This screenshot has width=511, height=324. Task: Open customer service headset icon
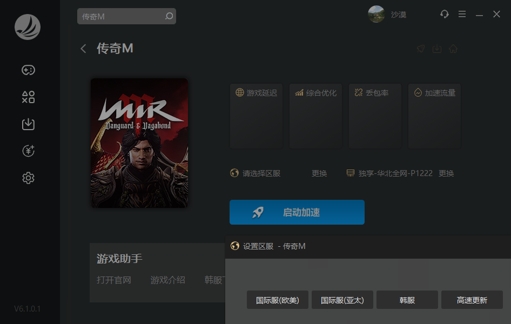click(x=445, y=15)
